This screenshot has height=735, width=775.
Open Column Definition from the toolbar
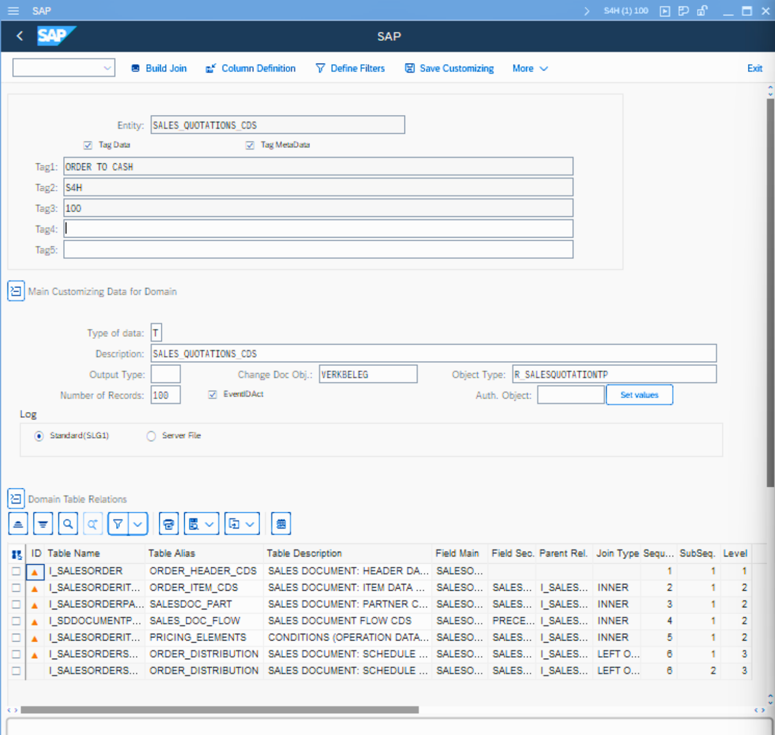(251, 68)
